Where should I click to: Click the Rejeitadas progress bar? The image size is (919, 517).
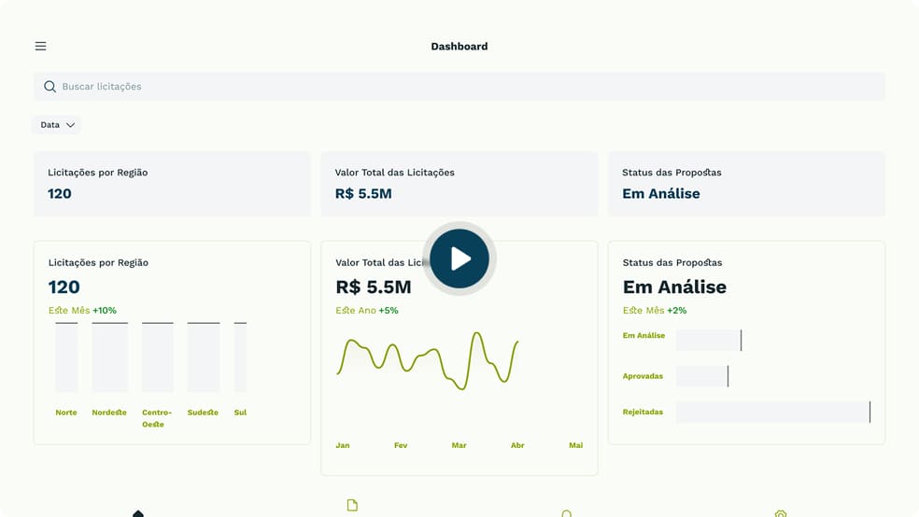tap(772, 412)
